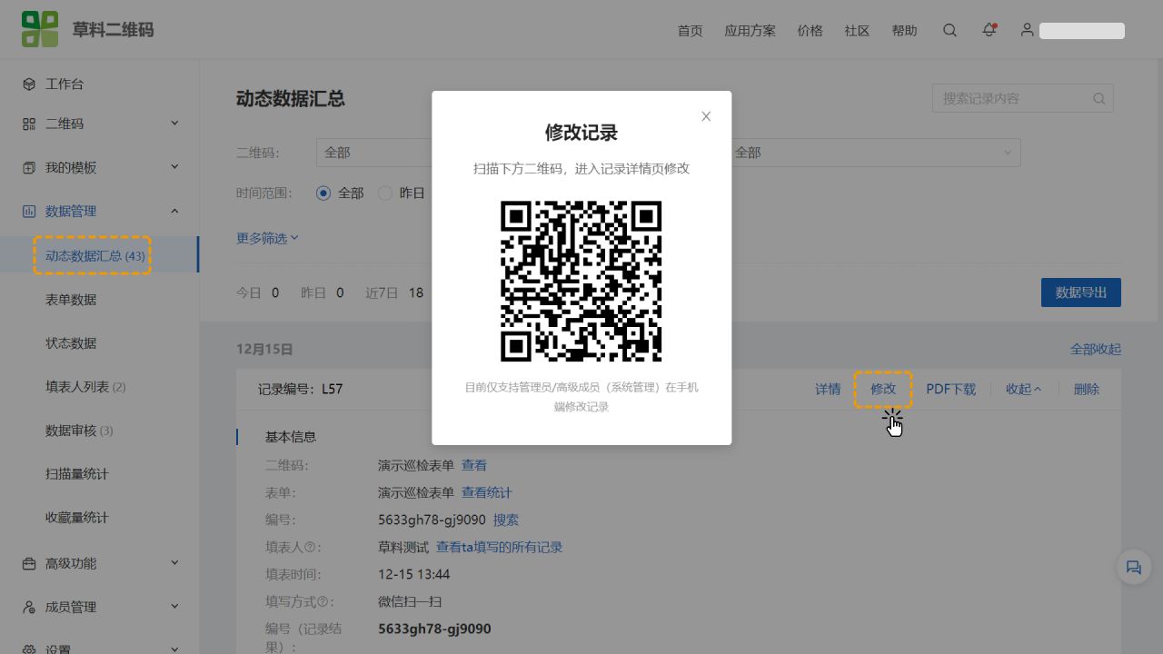Open the floating chat support icon

coord(1134,567)
